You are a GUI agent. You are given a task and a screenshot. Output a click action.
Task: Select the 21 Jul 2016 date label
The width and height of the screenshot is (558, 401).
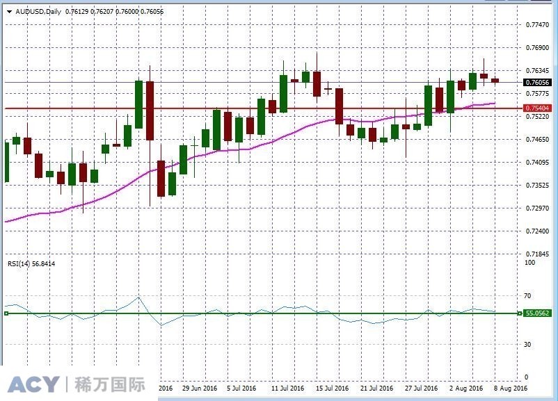[376, 388]
